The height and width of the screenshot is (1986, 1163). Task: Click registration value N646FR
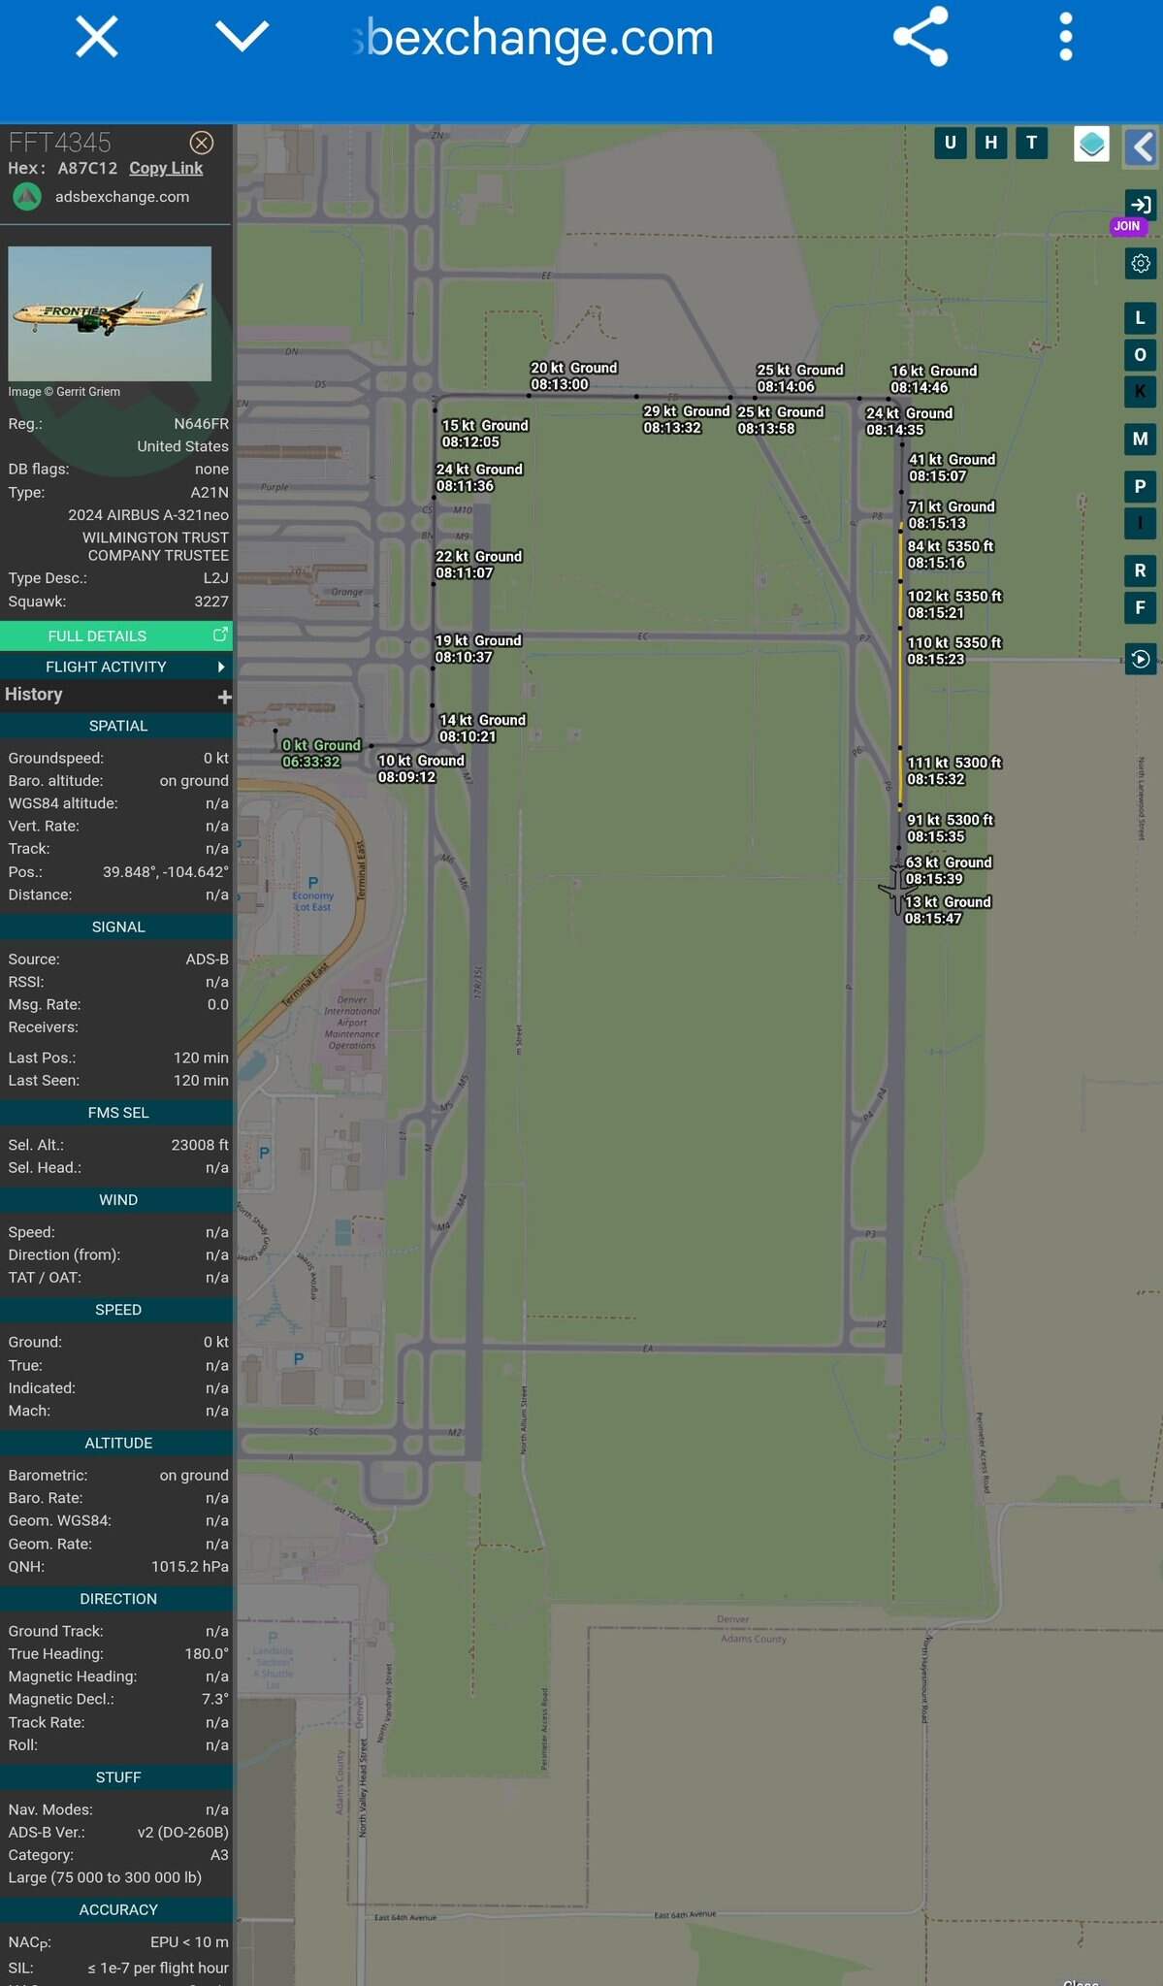(202, 424)
